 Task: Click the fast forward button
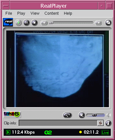pyautogui.click(x=98, y=23)
